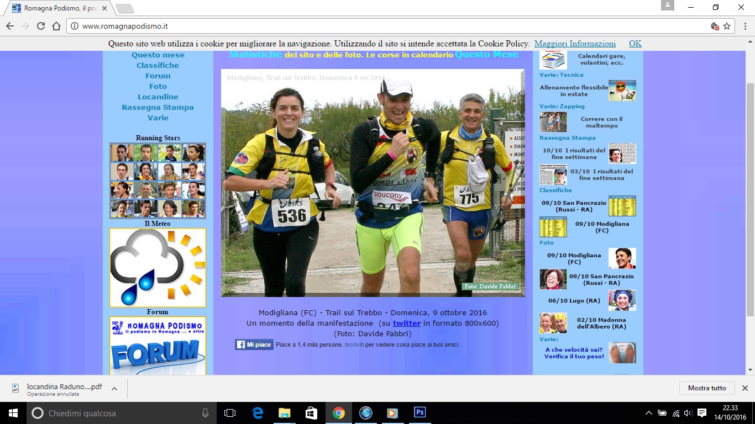Click the Maggiori Informazioni cookie link
Image resolution: width=755 pixels, height=424 pixels.
click(575, 44)
